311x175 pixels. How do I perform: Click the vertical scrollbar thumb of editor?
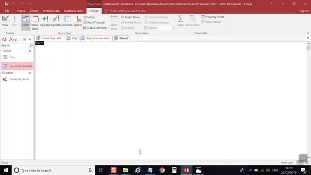[x=309, y=48]
